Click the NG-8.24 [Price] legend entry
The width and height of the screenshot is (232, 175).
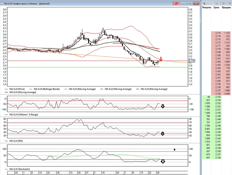(17, 89)
